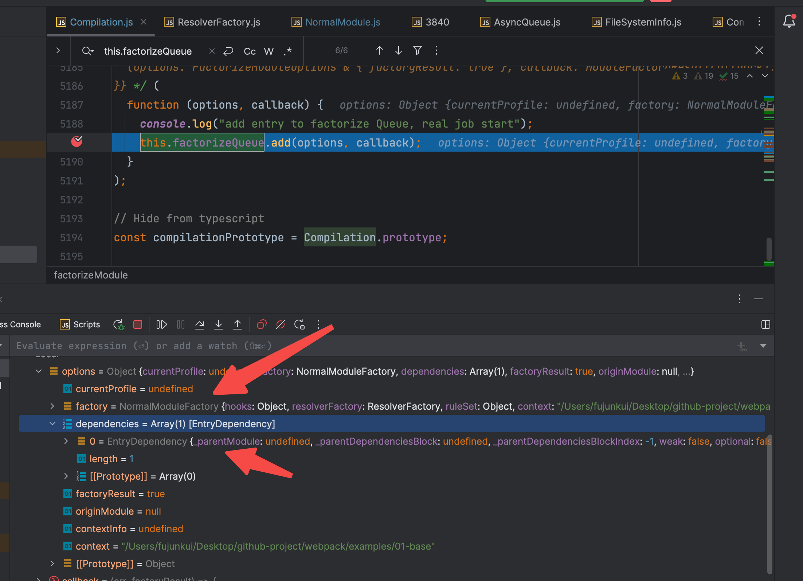Image resolution: width=803 pixels, height=581 pixels.
Task: Click the Step Over icon
Action: (200, 324)
